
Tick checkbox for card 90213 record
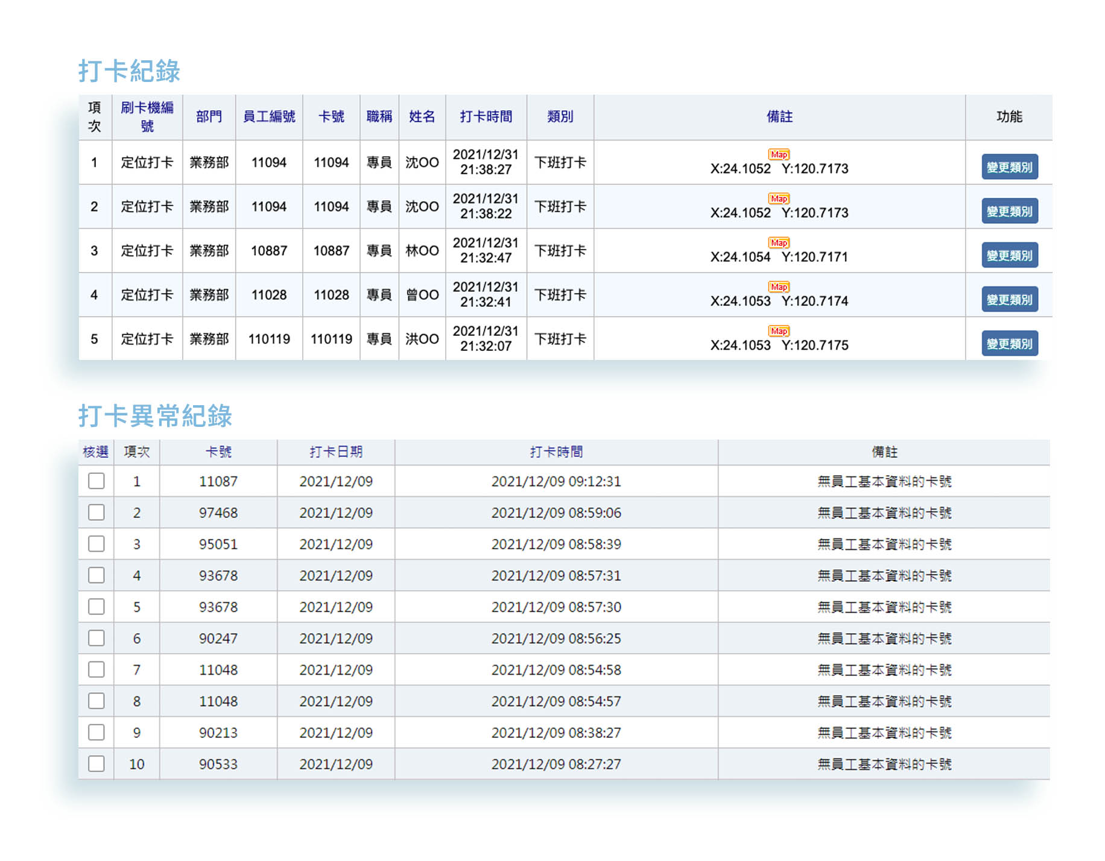pos(97,733)
